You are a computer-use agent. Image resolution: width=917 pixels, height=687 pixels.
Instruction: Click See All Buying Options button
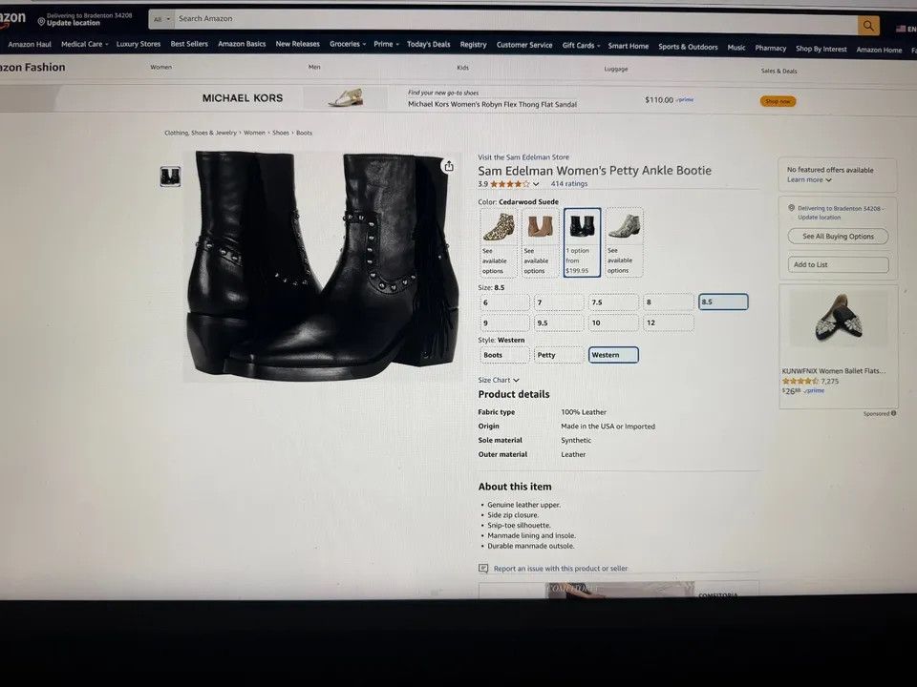tap(838, 237)
